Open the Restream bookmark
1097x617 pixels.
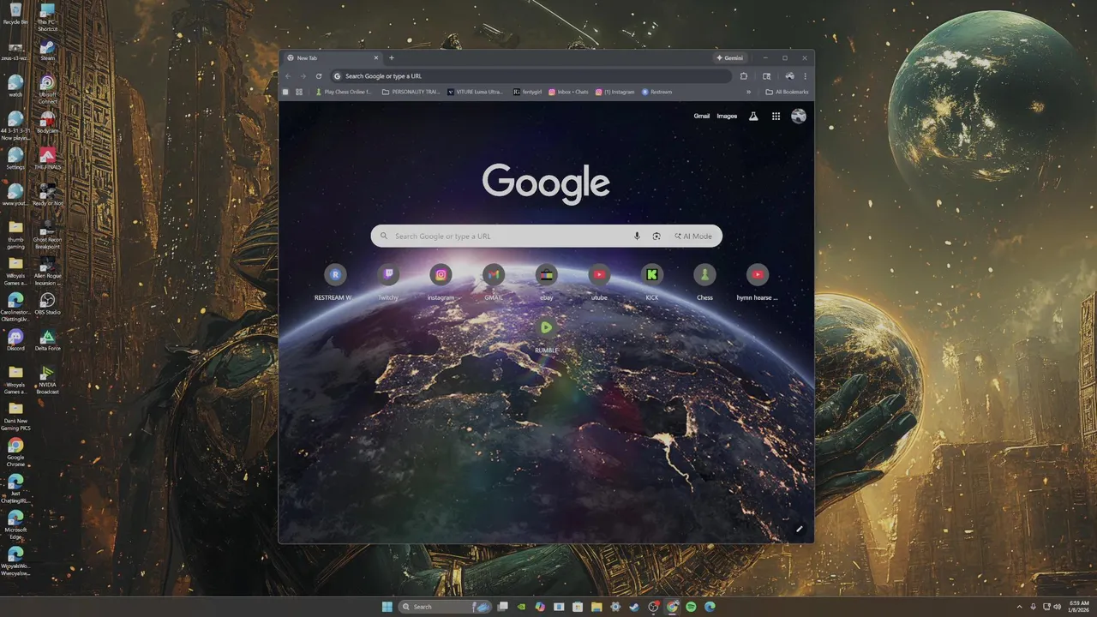tap(657, 92)
